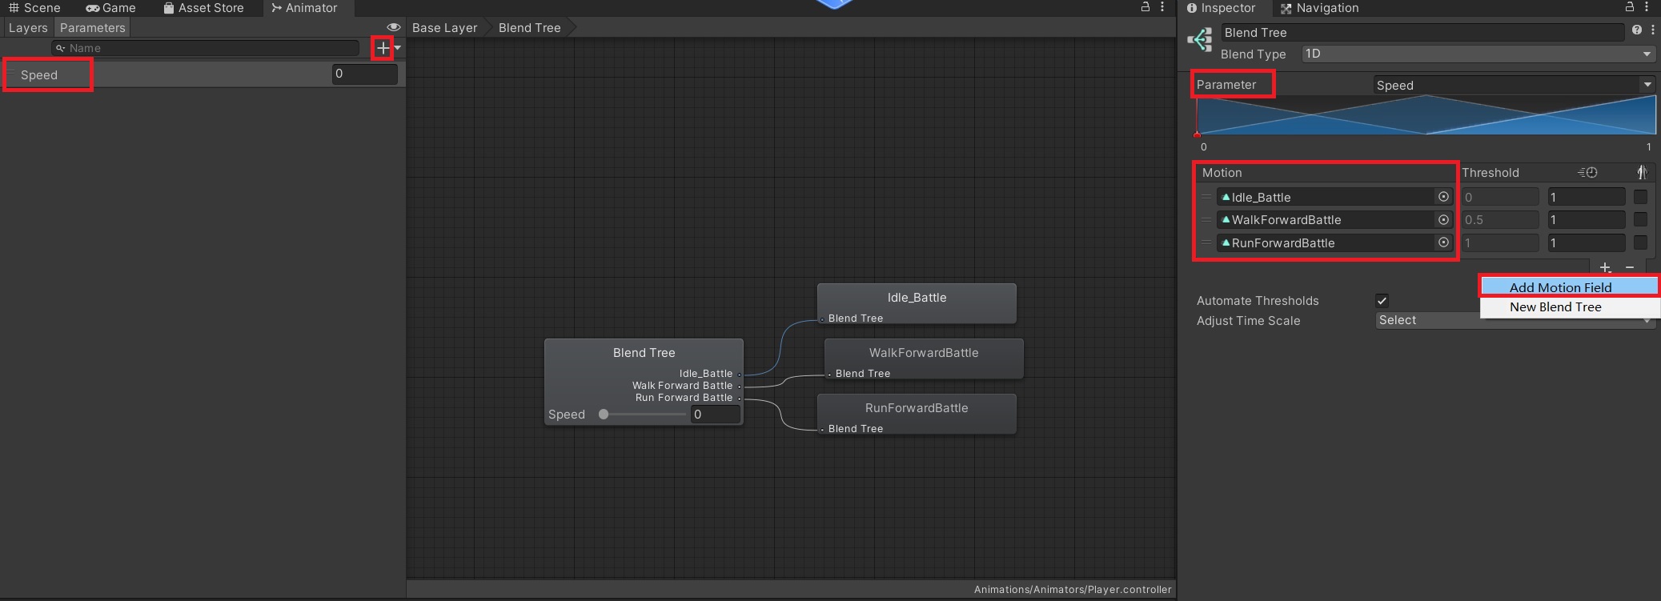Click object picker circle for RunForwardBattle motion
The height and width of the screenshot is (601, 1661).
click(x=1443, y=242)
